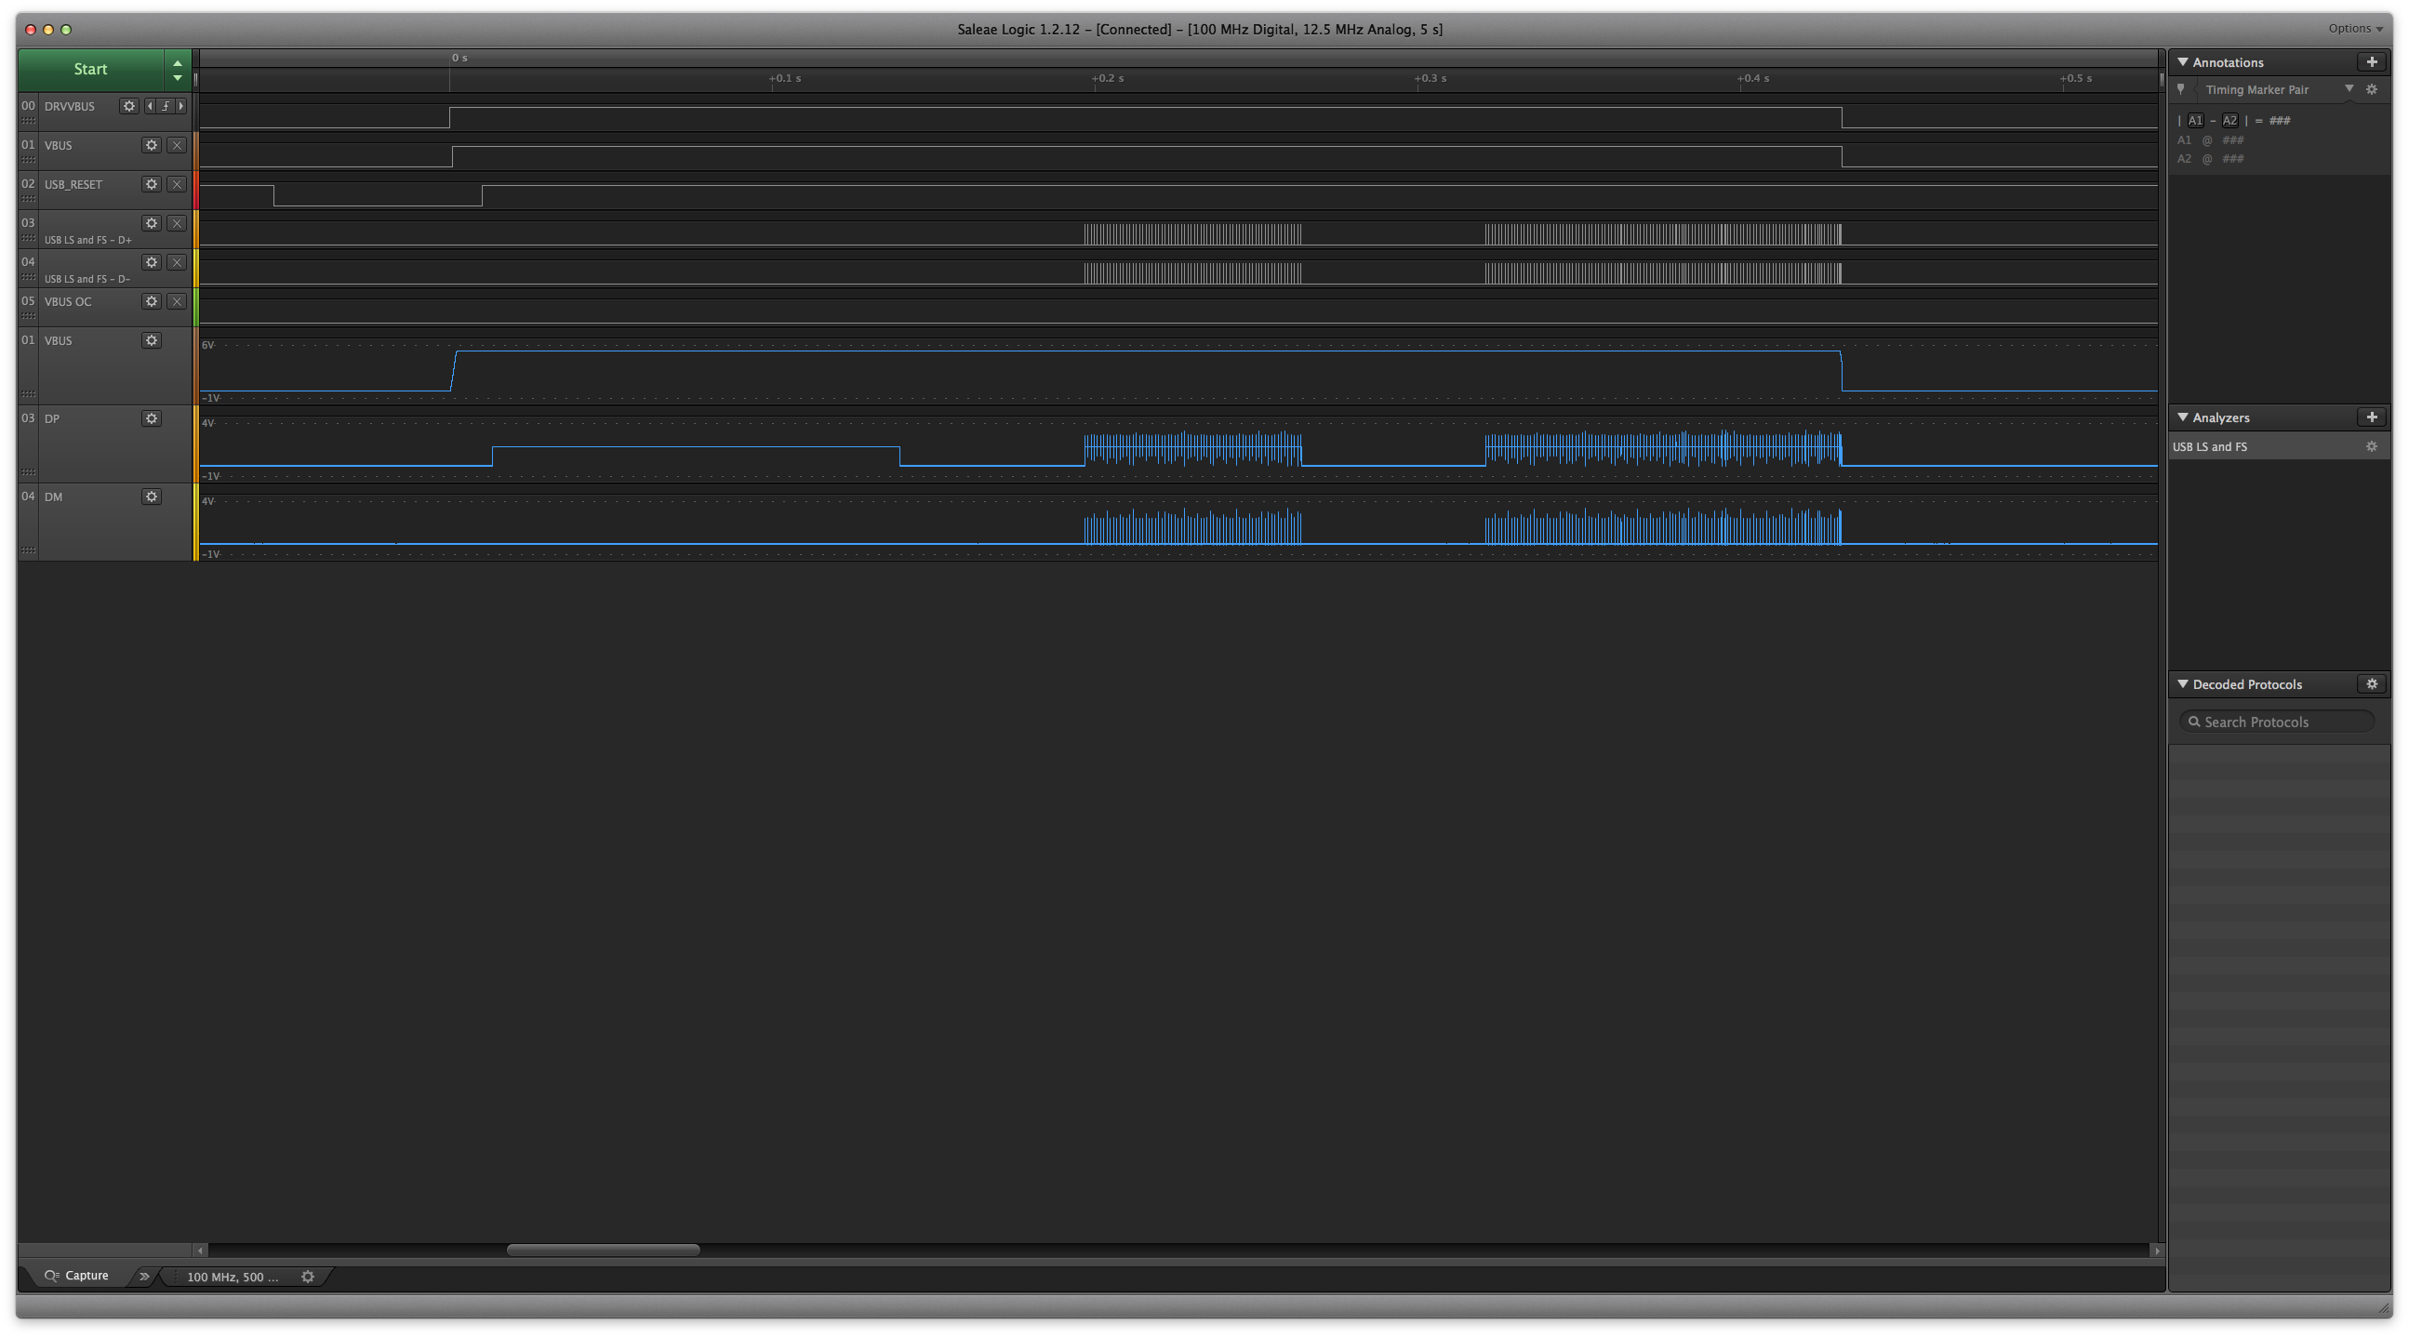This screenshot has height=1338, width=2409.
Task: Open USB LS and FS analyzer settings
Action: click(x=2371, y=447)
